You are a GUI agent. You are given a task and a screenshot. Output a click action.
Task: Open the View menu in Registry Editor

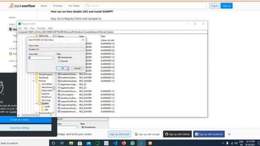click(32, 28)
